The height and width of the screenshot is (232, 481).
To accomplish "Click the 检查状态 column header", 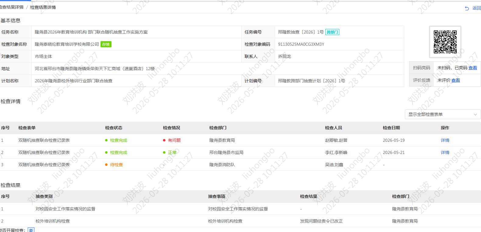I will tap(114, 128).
